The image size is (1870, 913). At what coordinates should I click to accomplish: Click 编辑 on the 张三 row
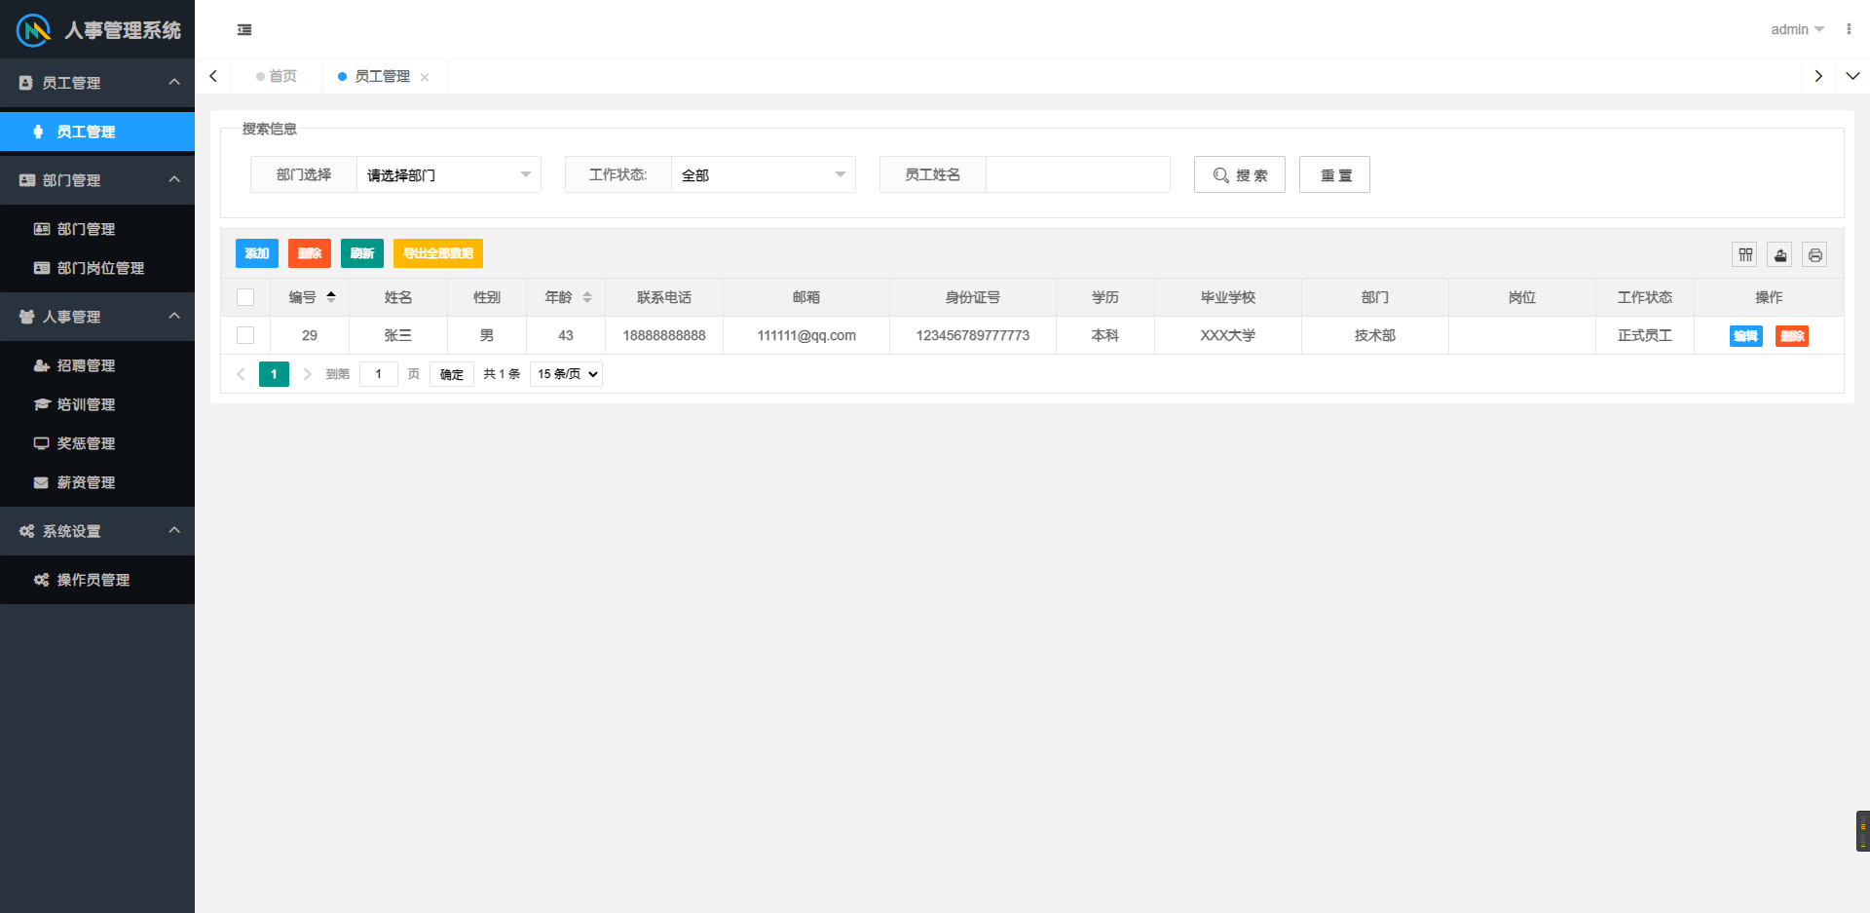pyautogui.click(x=1744, y=335)
